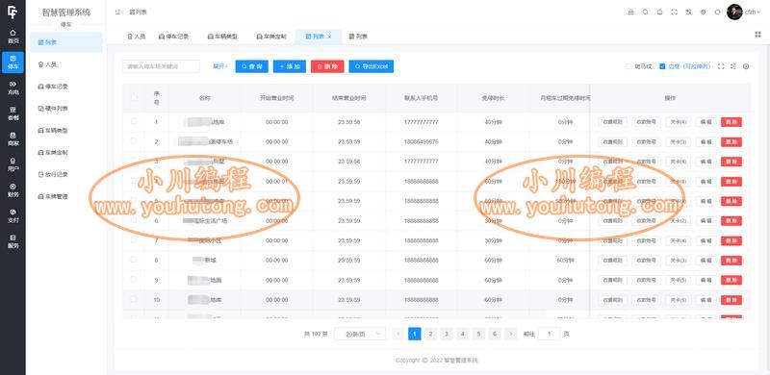Collapse the sidebar with the header fold icon
This screenshot has height=375, width=770.
click(x=117, y=12)
